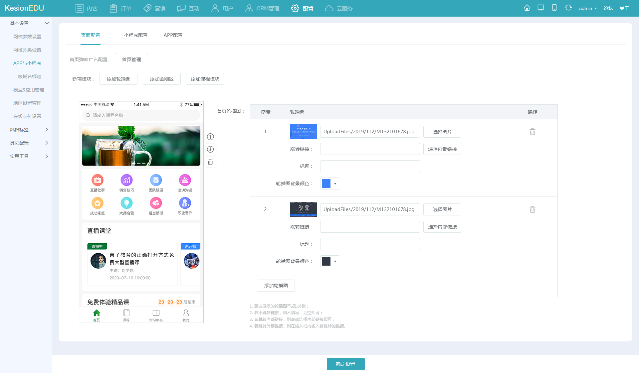This screenshot has height=373, width=639.
Task: Click the 标题 input field for carousel 1
Action: (369, 166)
